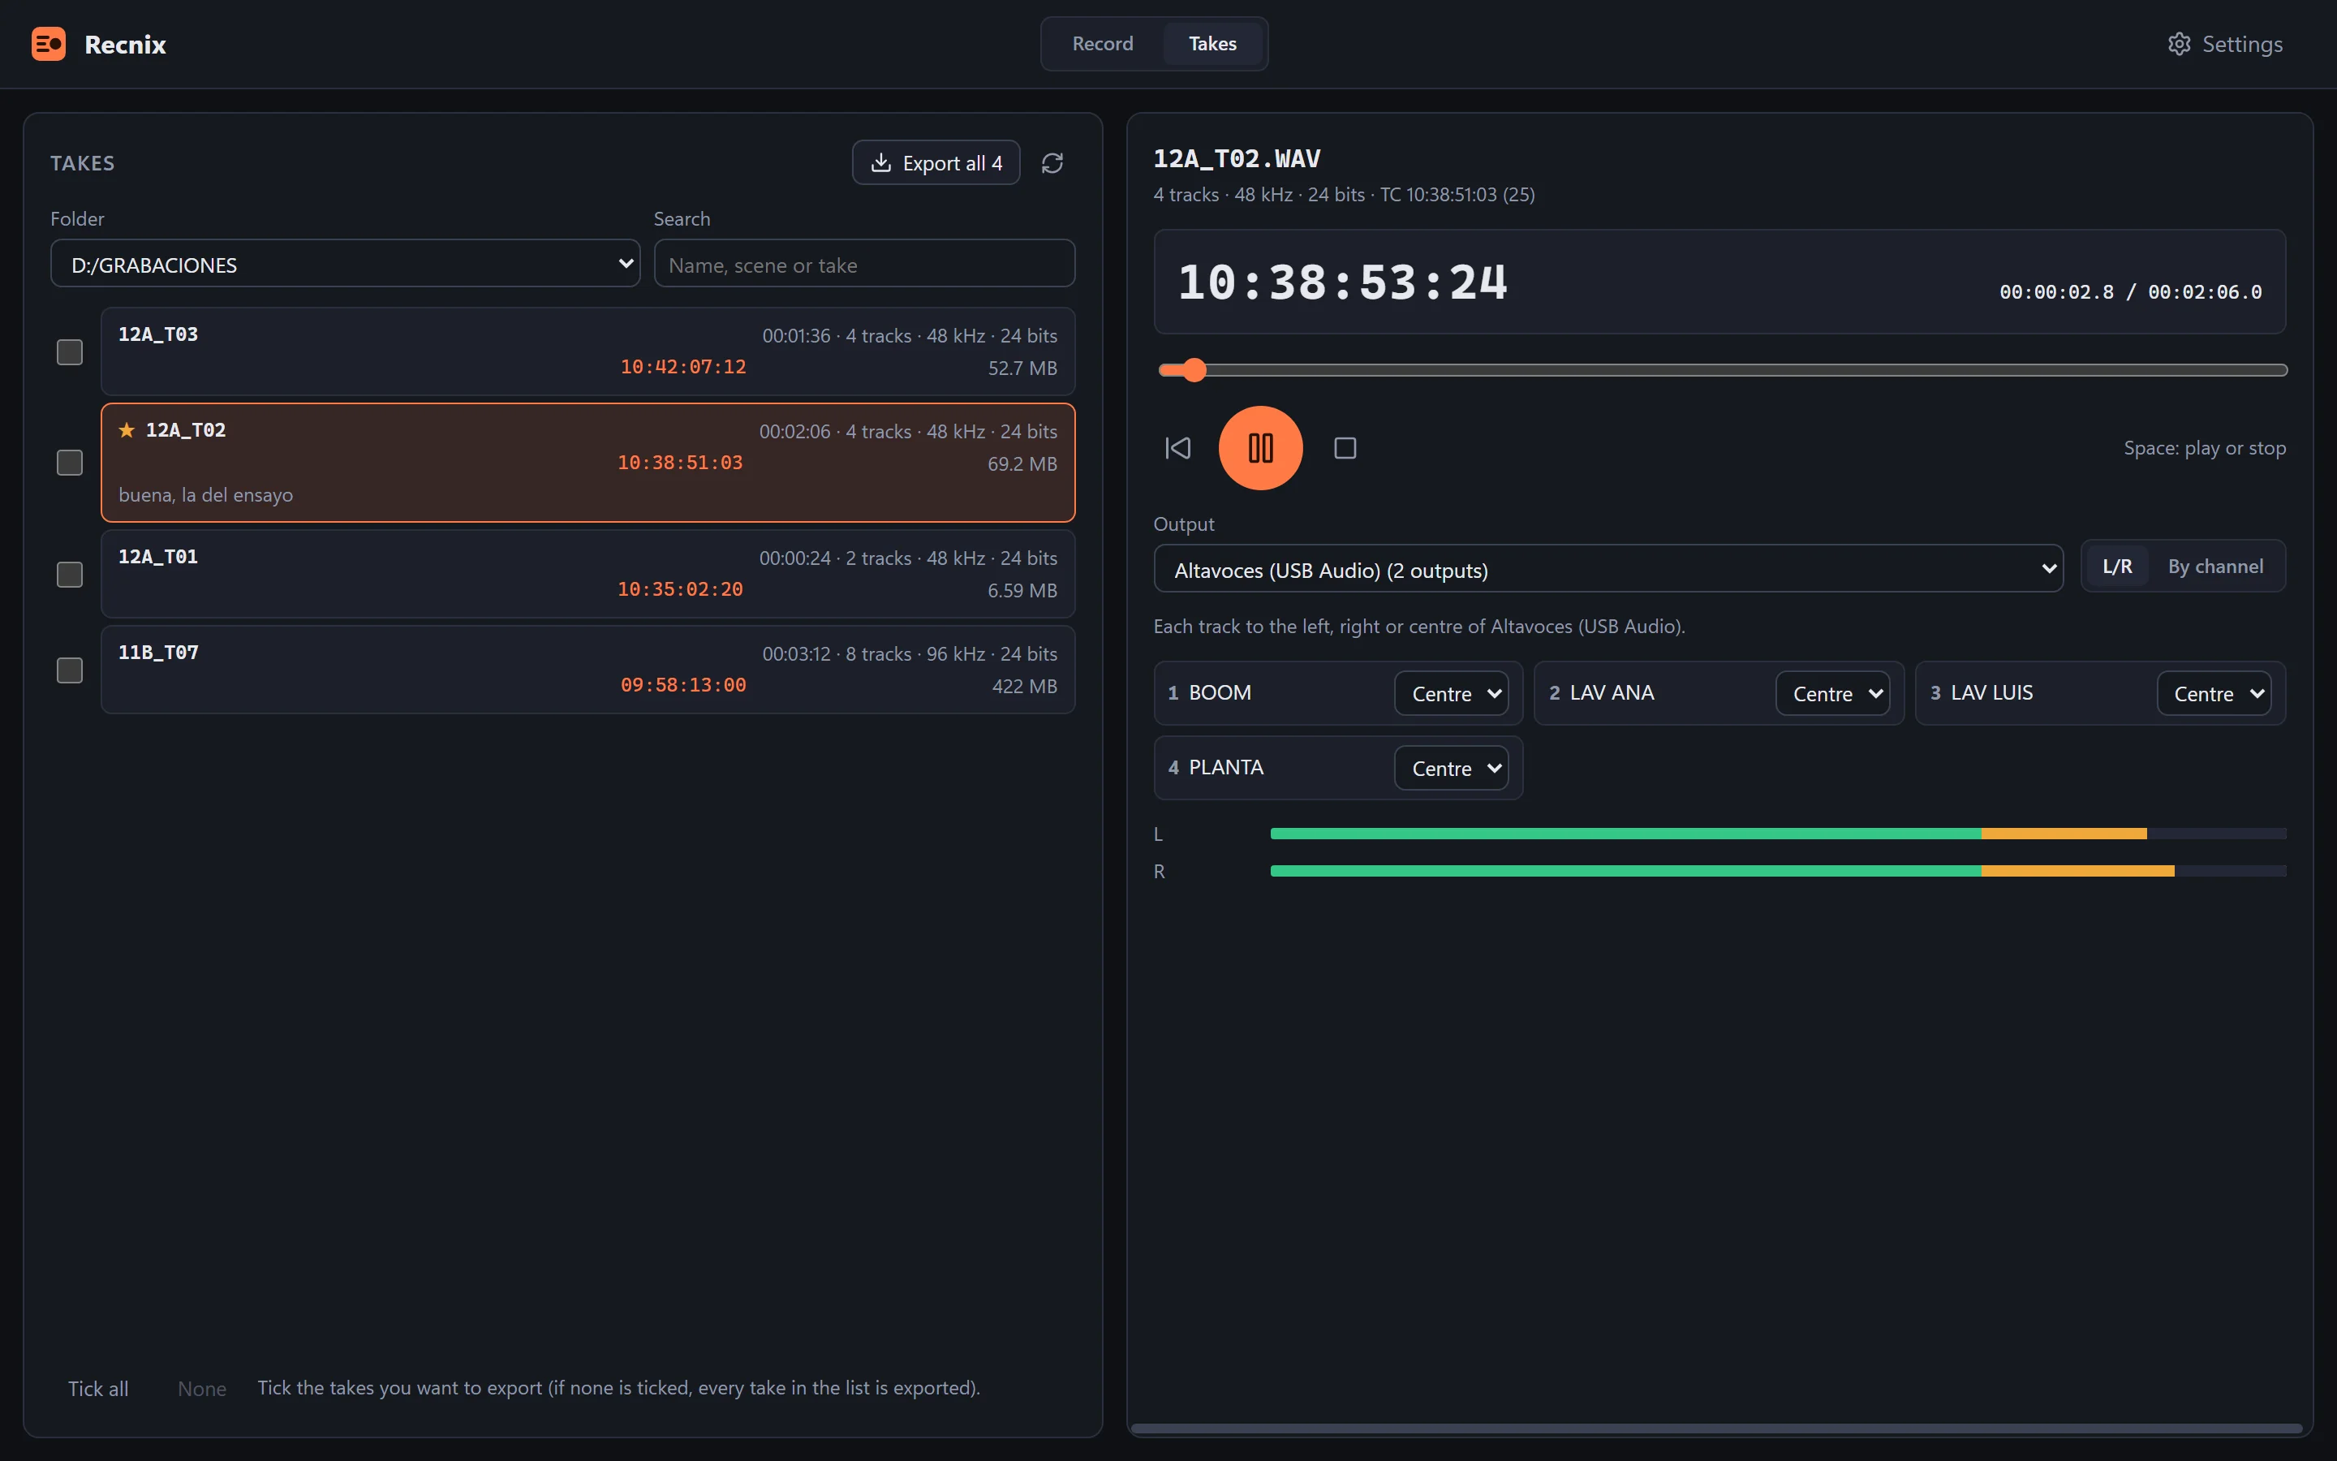This screenshot has height=1461, width=2337.
Task: Select take 11B_T07 in the list
Action: tap(588, 670)
